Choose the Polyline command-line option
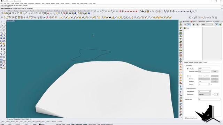This screenshot has width=223, height=125. pos(15,8)
